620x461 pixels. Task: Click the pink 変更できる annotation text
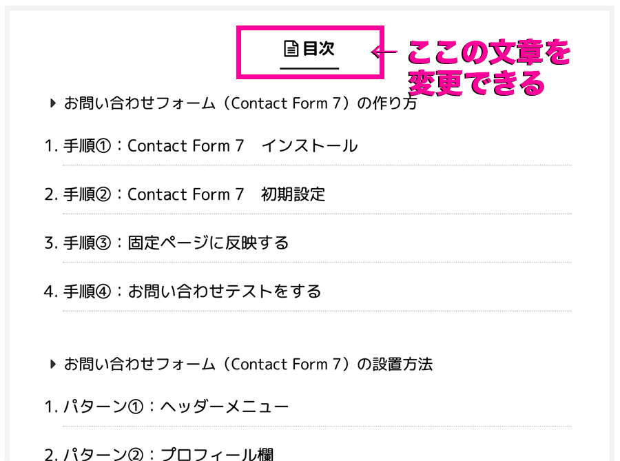click(x=476, y=83)
